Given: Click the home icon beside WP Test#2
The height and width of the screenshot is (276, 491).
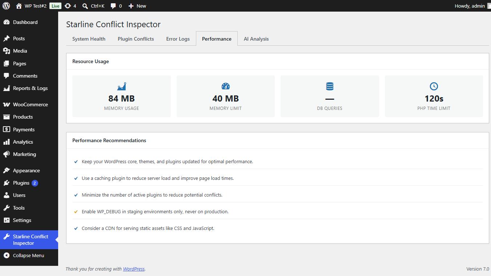Looking at the screenshot, I should [19, 6].
